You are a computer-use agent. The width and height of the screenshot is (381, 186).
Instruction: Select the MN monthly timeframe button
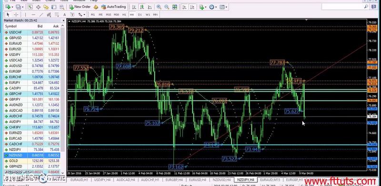pos(155,15)
